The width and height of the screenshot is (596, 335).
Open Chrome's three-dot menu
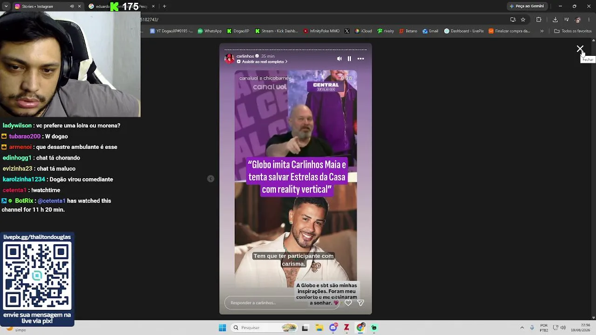589,20
